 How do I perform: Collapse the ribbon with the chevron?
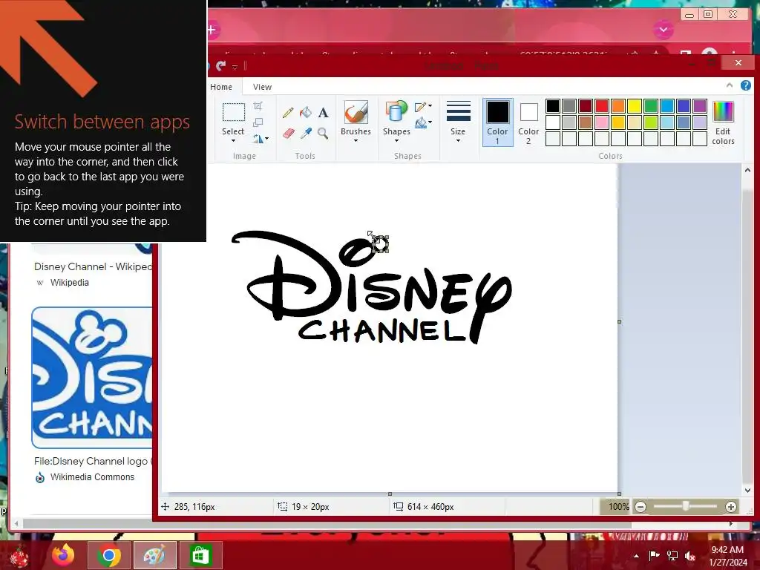pyautogui.click(x=730, y=85)
